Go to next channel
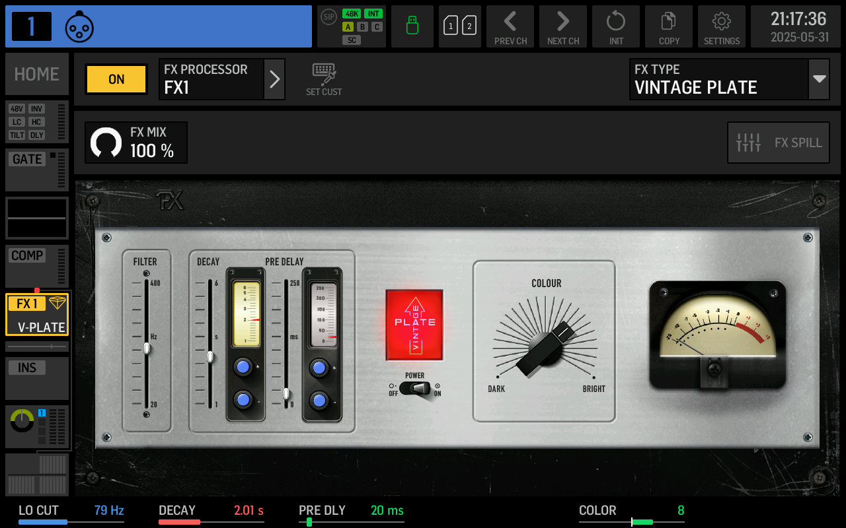 click(563, 26)
